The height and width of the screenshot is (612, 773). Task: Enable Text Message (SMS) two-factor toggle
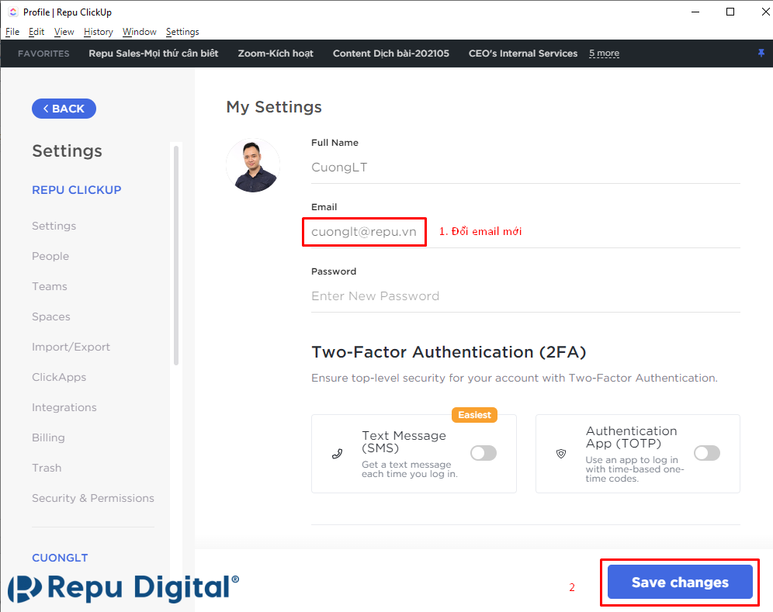(483, 453)
